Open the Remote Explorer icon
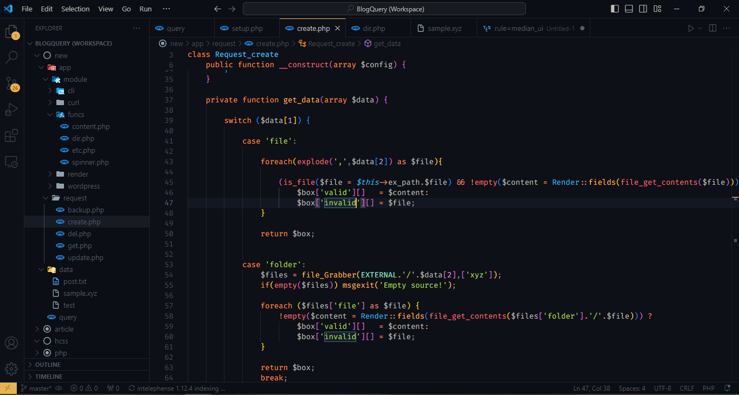Screen dimensions: 739x395 (11, 161)
